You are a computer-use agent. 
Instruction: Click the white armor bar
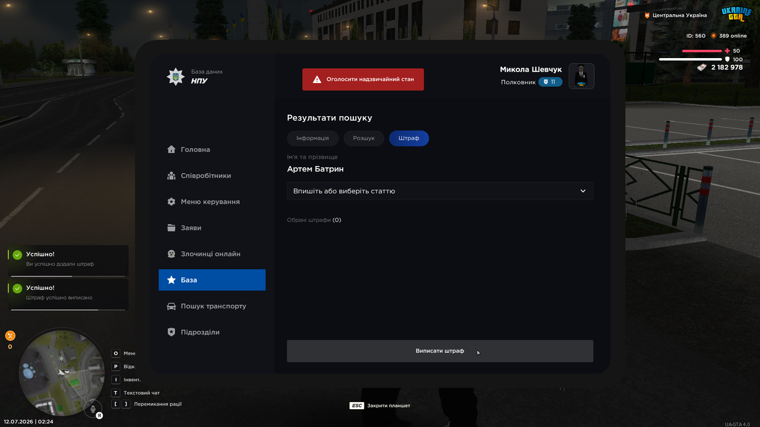pos(690,59)
